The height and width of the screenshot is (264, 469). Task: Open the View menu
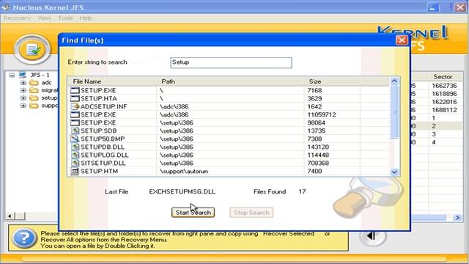click(44, 18)
